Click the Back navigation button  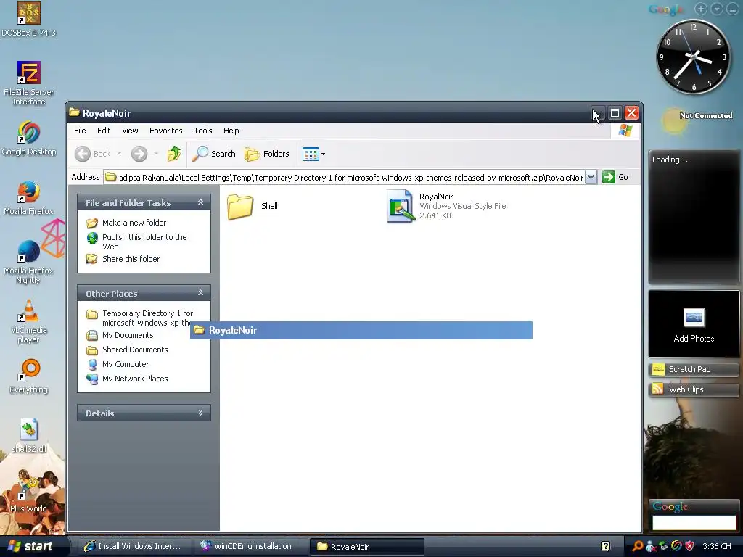[94, 154]
